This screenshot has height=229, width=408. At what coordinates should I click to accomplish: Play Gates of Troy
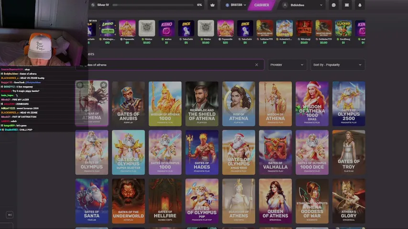(349, 152)
